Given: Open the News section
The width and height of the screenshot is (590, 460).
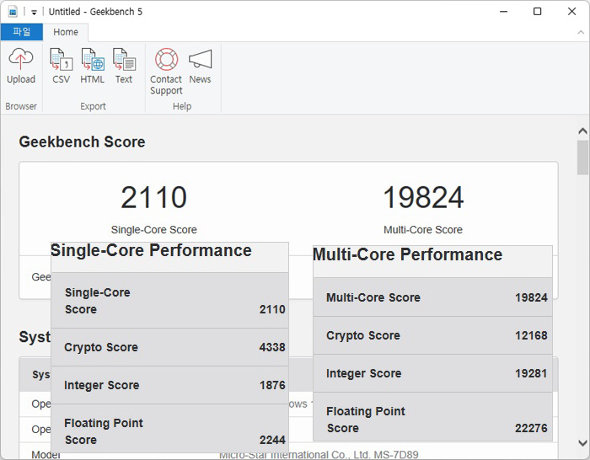Looking at the screenshot, I should tap(200, 67).
